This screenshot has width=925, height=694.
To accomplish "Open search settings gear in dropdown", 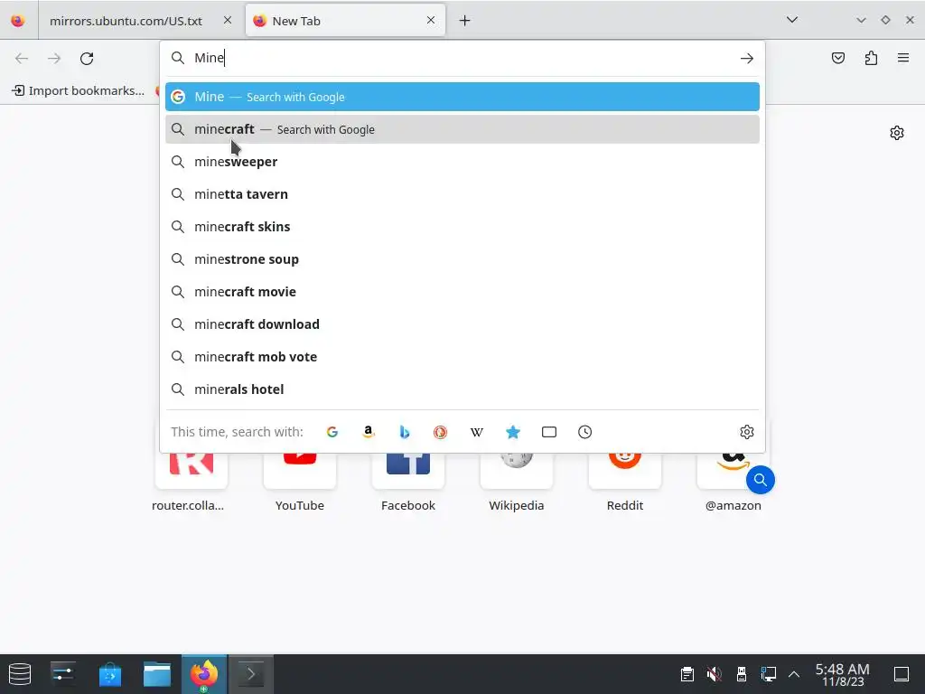I will point(747,432).
